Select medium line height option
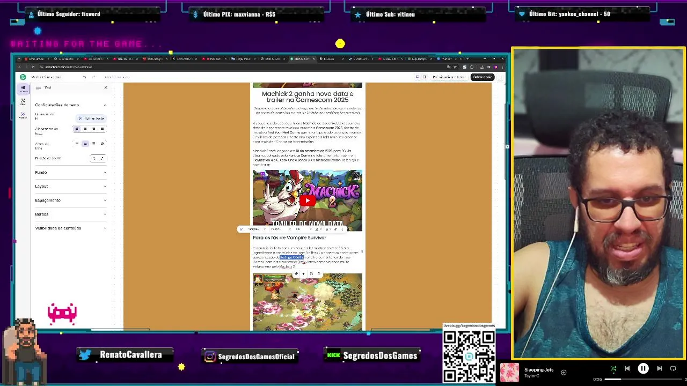The image size is (687, 386). (x=85, y=143)
